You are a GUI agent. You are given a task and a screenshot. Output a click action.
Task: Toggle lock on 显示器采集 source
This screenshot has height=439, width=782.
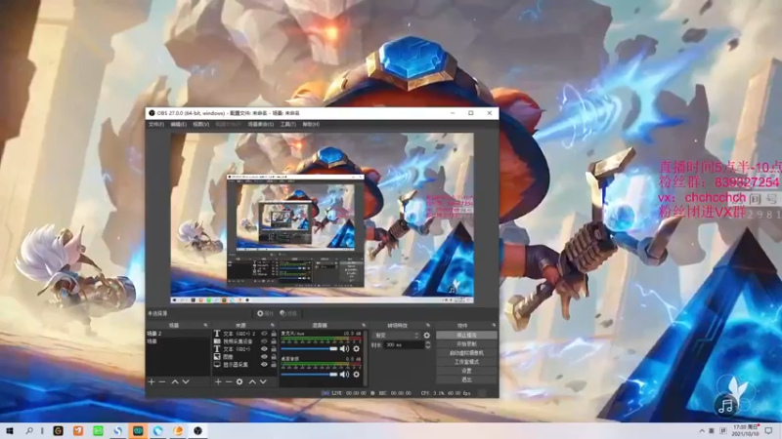274,365
